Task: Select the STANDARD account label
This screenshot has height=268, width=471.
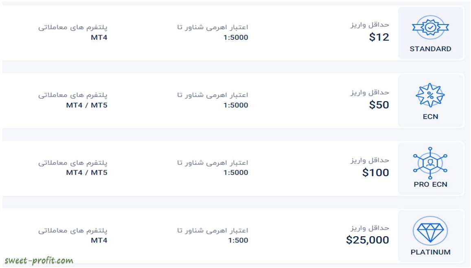Action: coord(430,49)
